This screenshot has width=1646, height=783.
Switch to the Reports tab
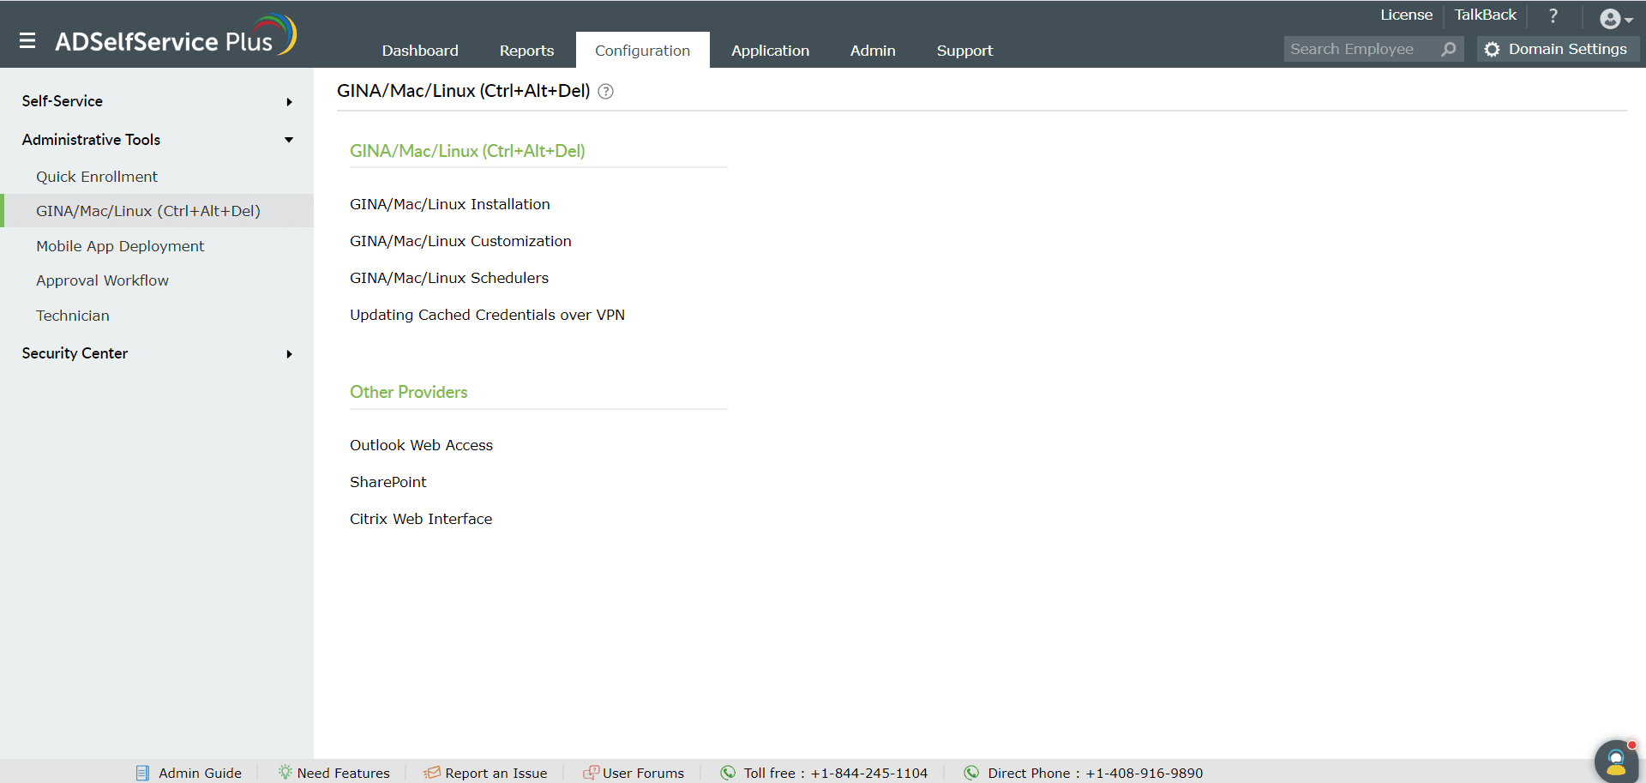526,51
